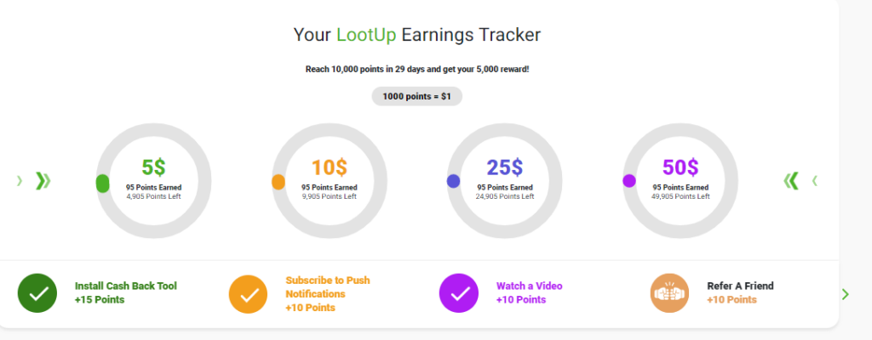The image size is (872, 340).
Task: Click the Refer A Friend fist-bump icon
Action: tap(669, 292)
